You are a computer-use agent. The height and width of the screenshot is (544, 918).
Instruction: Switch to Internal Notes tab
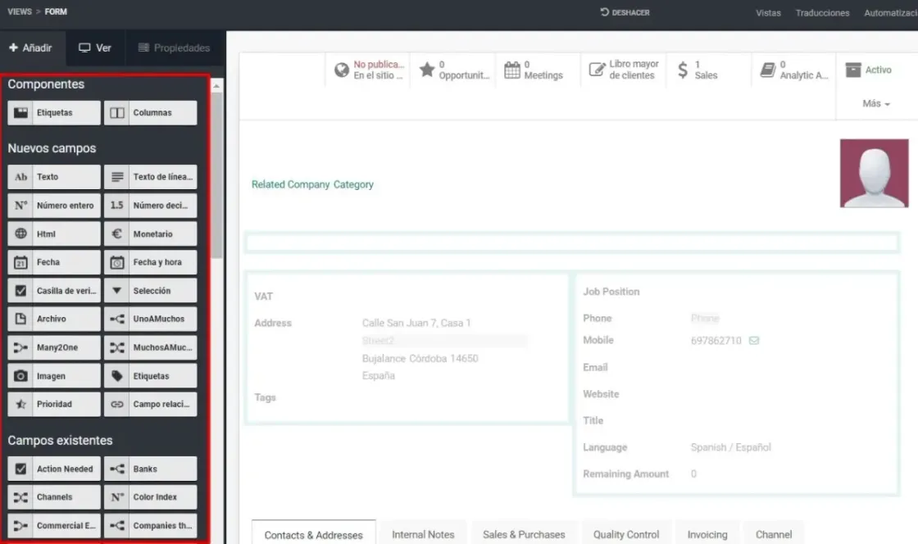coord(423,534)
